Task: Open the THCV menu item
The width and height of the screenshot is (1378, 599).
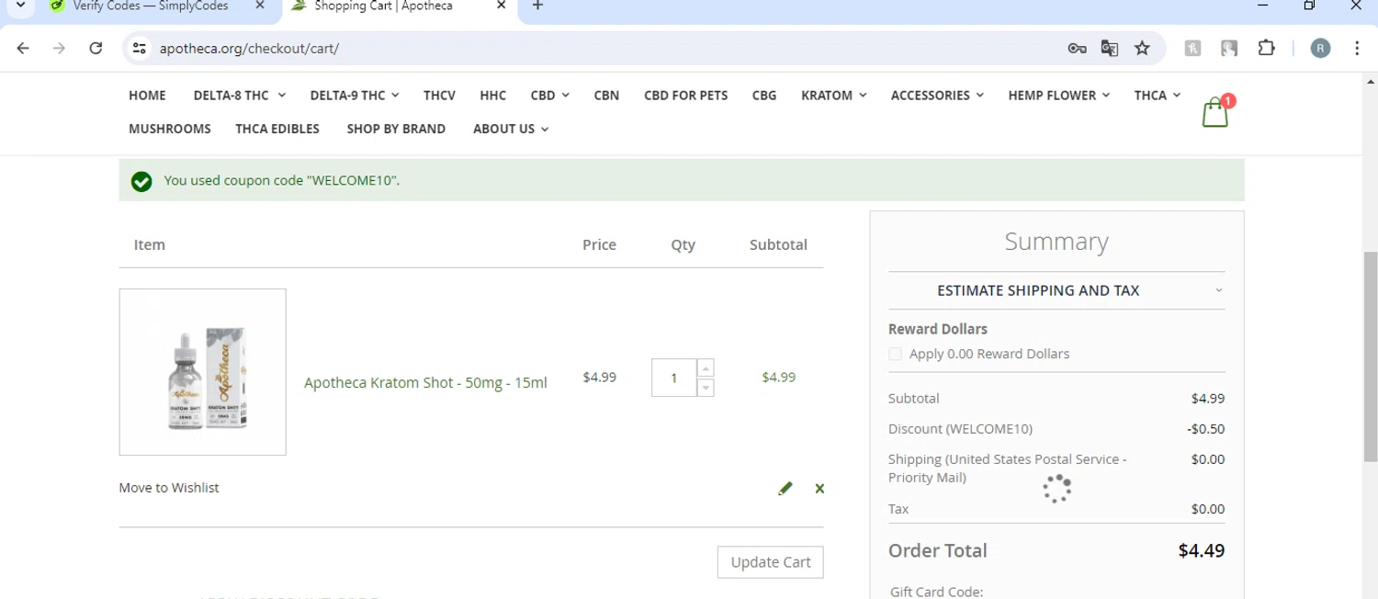Action: point(439,96)
